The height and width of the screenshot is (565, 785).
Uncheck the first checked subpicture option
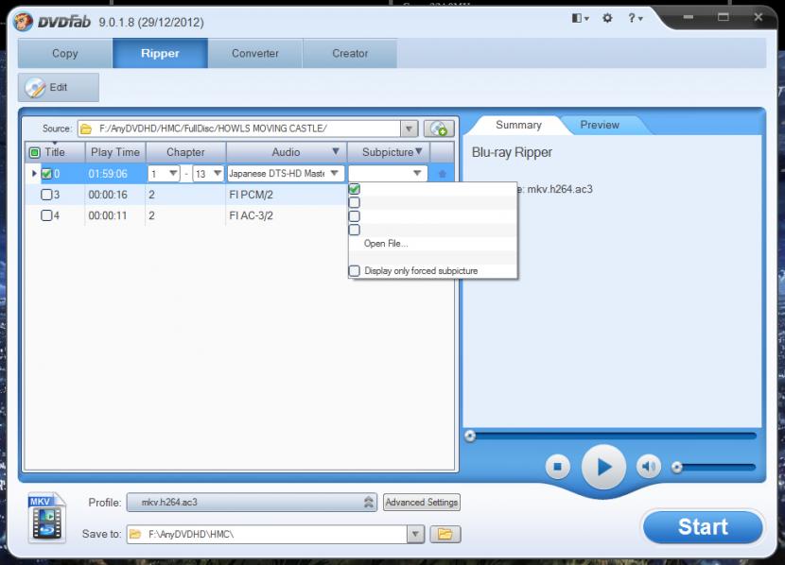click(355, 189)
